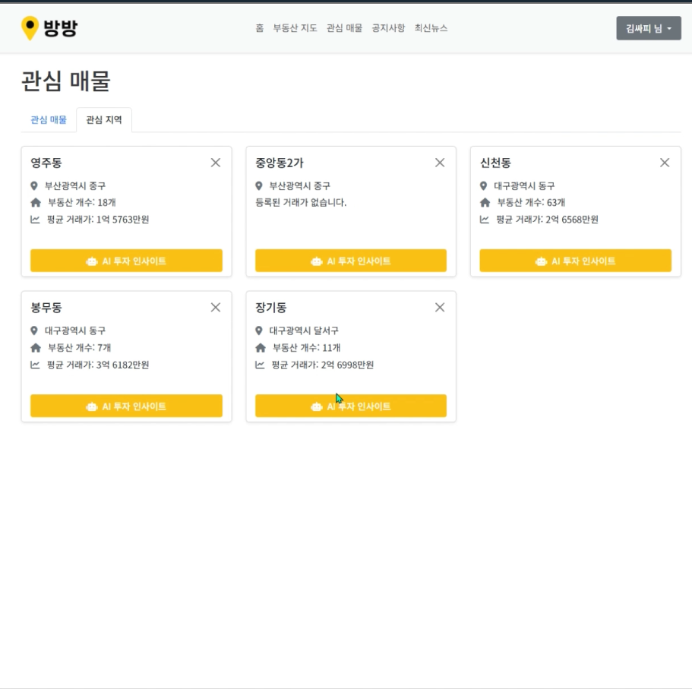
Task: Click text 대구광역시 달서구
Action: point(304,330)
